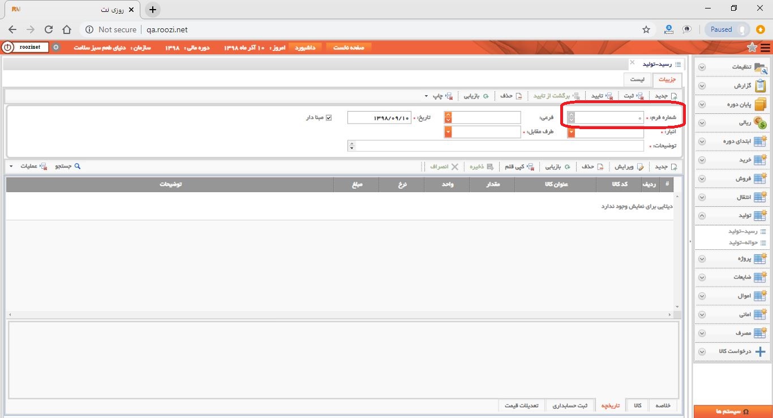The width and height of the screenshot is (773, 418).
Task: Open the مصرف consumption sidebar section
Action: coord(732,332)
